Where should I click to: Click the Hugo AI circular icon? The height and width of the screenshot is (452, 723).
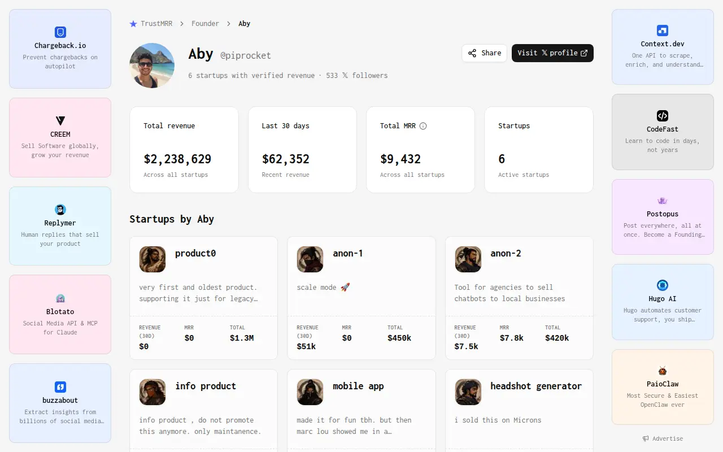click(663, 285)
